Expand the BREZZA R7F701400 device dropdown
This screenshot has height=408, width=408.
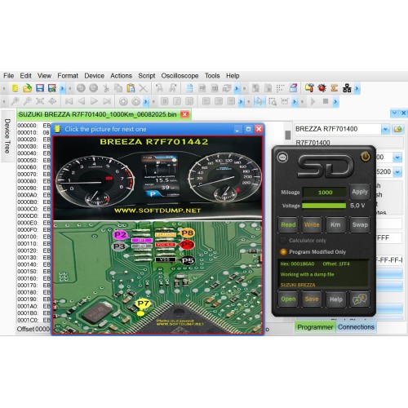(385, 129)
